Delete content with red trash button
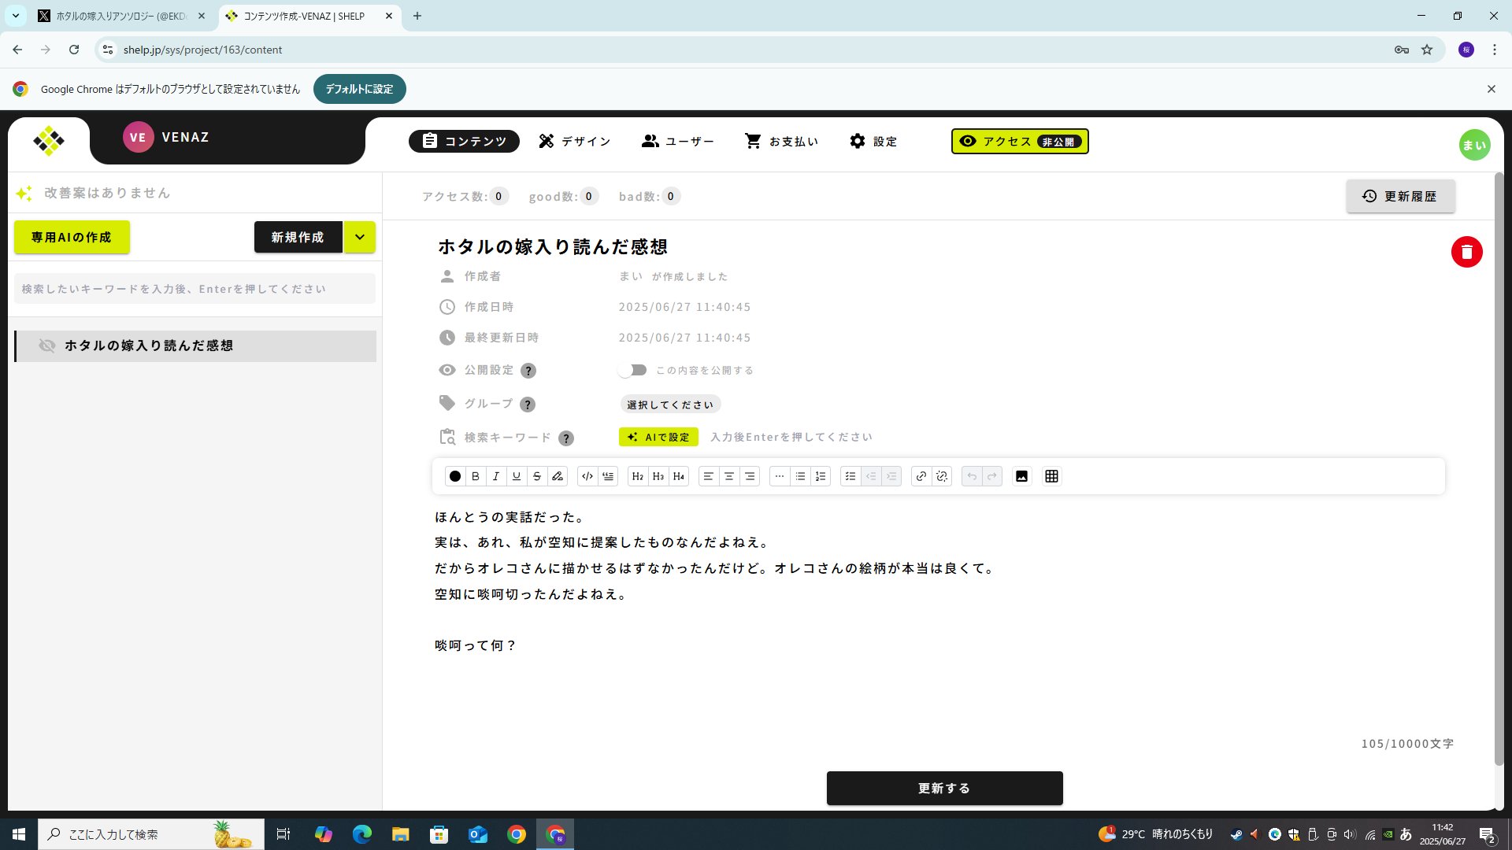The width and height of the screenshot is (1512, 850). [1466, 252]
